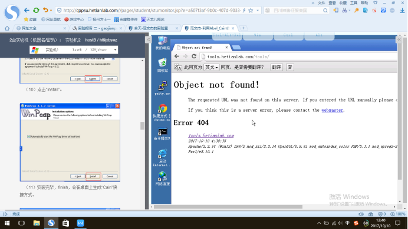Click the reload icon in inner Chrome
This screenshot has height=229, width=408.
(194, 57)
